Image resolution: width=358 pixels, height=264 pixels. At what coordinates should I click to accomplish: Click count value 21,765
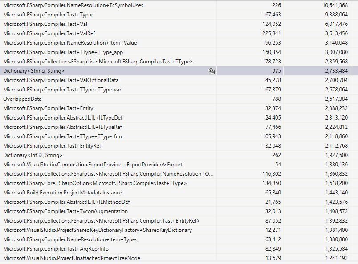coord(273,202)
